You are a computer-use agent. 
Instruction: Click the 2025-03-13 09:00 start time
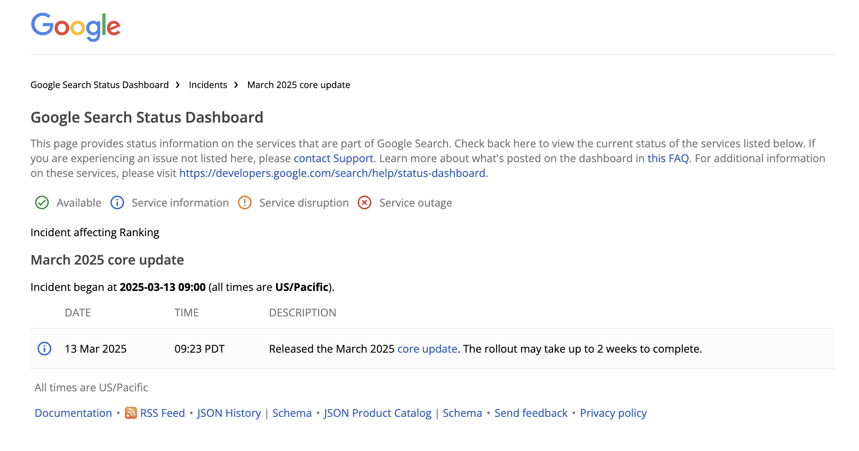163,287
